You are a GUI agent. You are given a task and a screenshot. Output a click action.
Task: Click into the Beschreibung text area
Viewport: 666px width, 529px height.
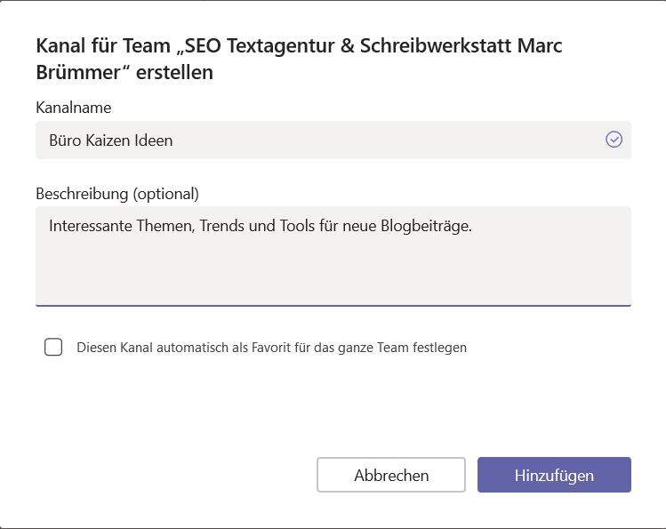pos(333,256)
